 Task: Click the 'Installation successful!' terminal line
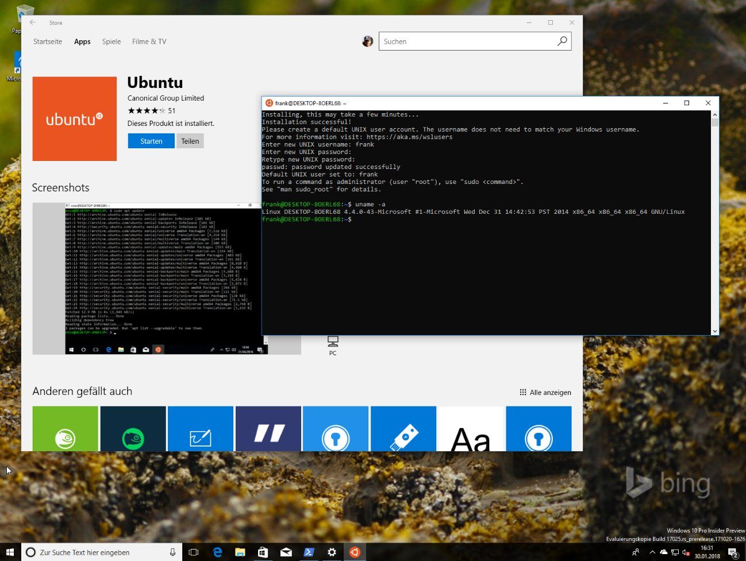[306, 122]
